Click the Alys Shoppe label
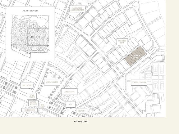Screen dimensions: 179x134 (69, 92)
